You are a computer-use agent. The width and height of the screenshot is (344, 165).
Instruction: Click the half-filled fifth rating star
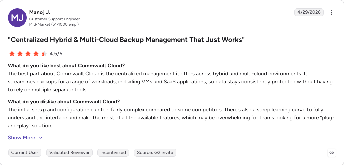[44, 54]
